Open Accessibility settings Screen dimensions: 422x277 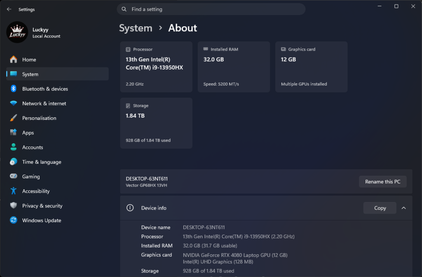coord(57,191)
